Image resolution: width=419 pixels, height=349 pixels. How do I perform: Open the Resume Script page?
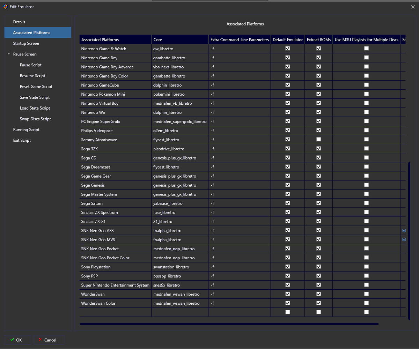pyautogui.click(x=32, y=76)
